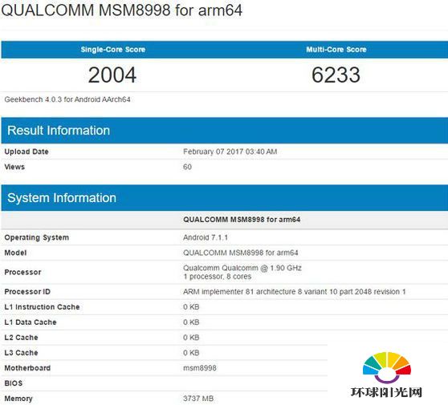Click the Single-Core Score header
This screenshot has height=405, width=448.
point(113,50)
